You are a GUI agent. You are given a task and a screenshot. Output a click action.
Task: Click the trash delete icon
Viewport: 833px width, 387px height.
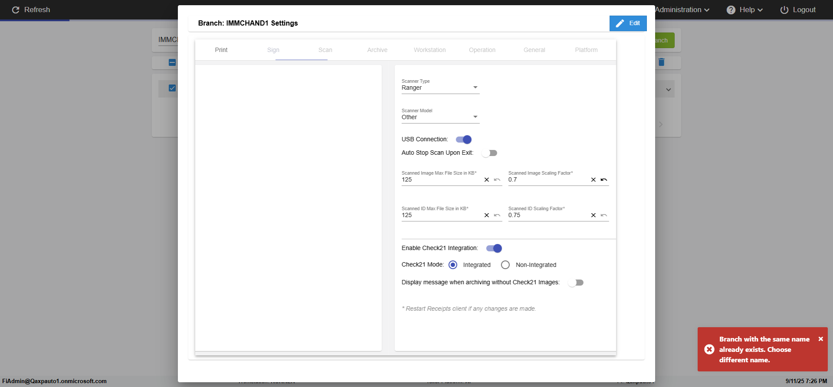tap(661, 62)
